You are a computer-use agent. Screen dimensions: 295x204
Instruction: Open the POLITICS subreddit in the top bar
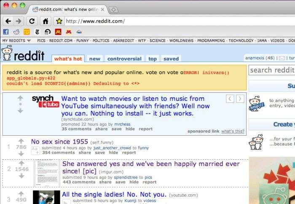(101, 40)
